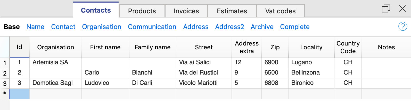Select the Bironico locality cell
Viewport: 411px width, 110px height.
pyautogui.click(x=302, y=83)
